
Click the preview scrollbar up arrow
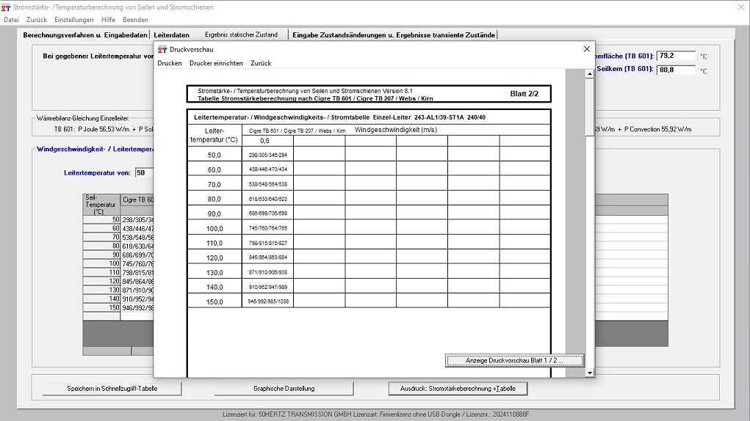pos(589,74)
